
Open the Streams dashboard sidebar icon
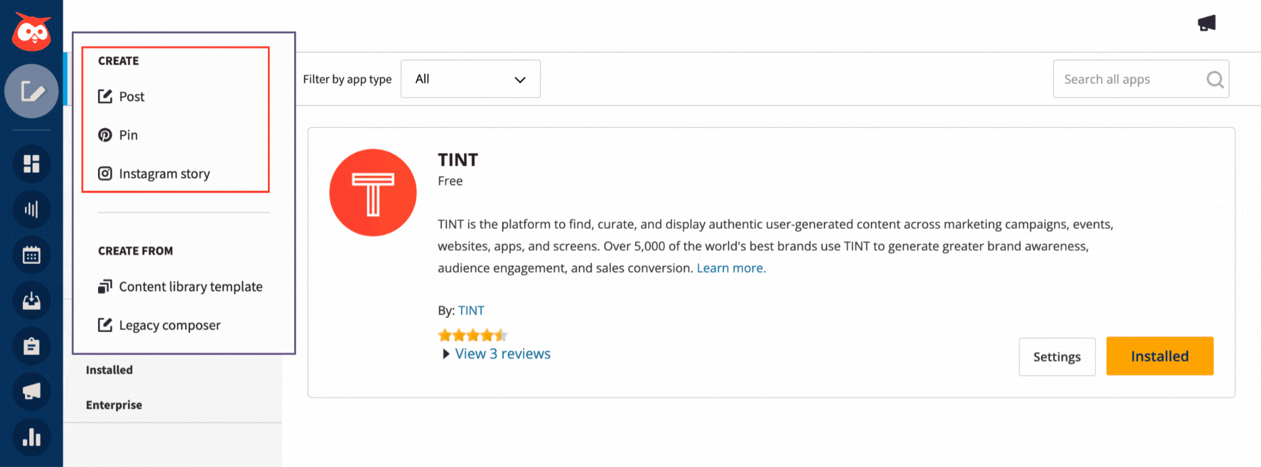(32, 163)
